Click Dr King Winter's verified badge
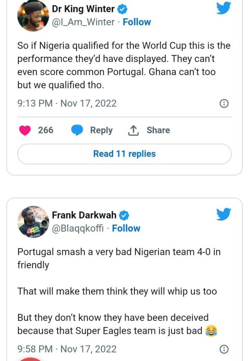The height and width of the screenshot is (361, 249). point(123,9)
